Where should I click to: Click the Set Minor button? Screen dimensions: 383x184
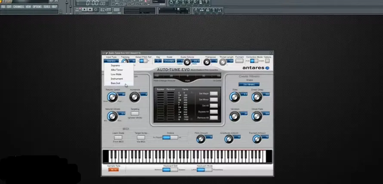click(x=214, y=100)
